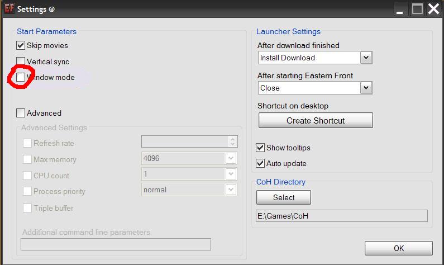The height and width of the screenshot is (265, 444).
Task: Enable the Window mode checkbox
Action: (21, 77)
